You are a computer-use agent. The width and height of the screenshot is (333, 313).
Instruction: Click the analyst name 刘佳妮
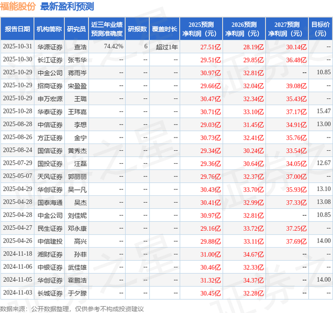click(x=77, y=215)
